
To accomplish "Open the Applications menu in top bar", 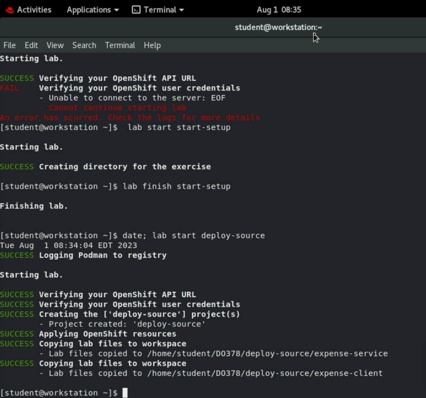I will [88, 9].
